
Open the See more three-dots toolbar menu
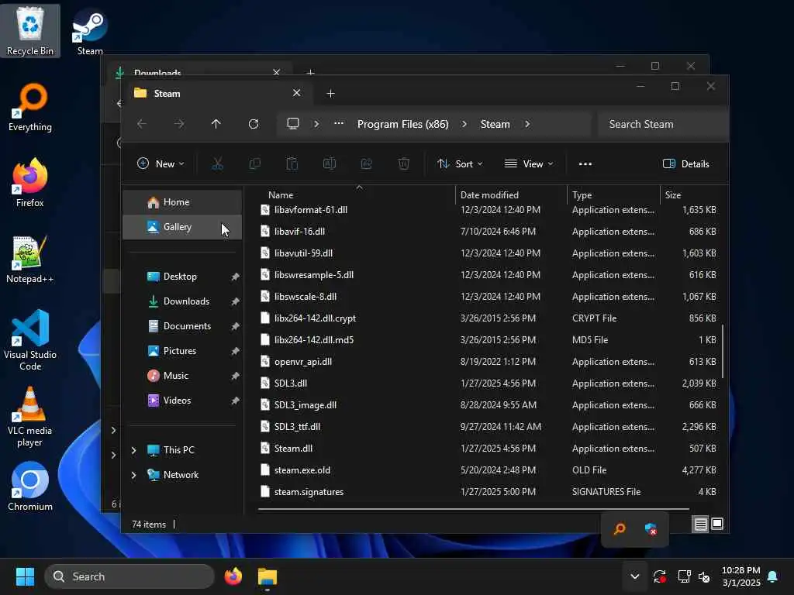(x=585, y=164)
